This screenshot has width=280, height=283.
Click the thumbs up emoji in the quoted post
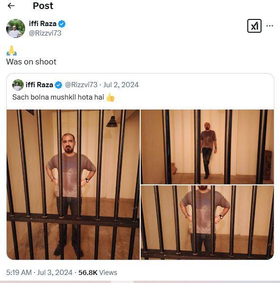[110, 98]
